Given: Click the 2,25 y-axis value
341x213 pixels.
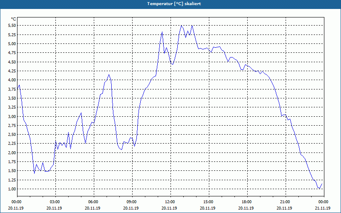Looking at the screenshot, I should pyautogui.click(x=12, y=144).
